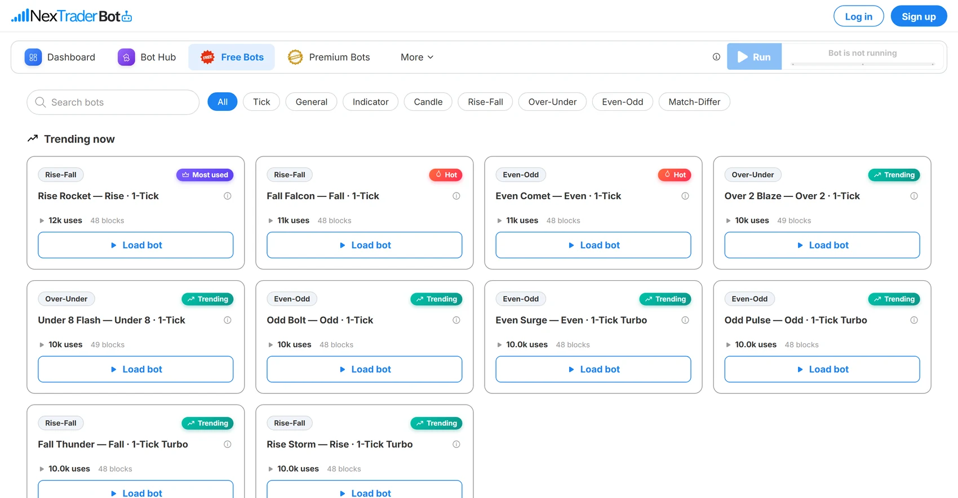This screenshot has height=498, width=958.
Task: Load the Fall Falcon bot
Action: tap(365, 245)
